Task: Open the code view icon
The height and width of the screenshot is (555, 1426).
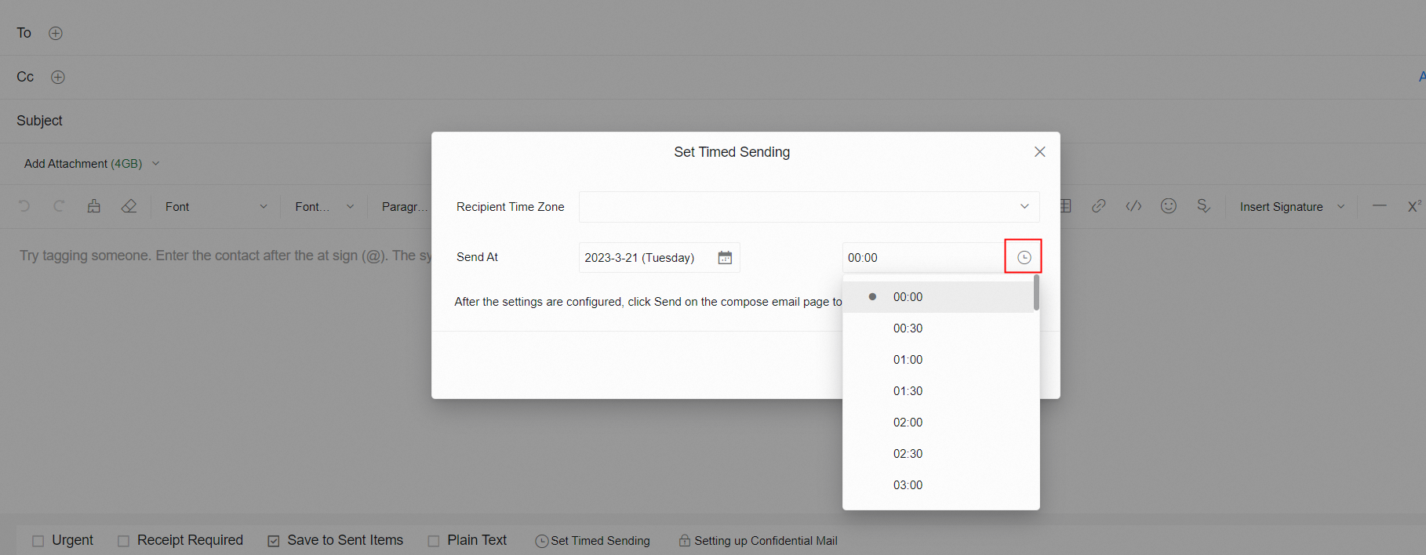Action: [x=1133, y=206]
